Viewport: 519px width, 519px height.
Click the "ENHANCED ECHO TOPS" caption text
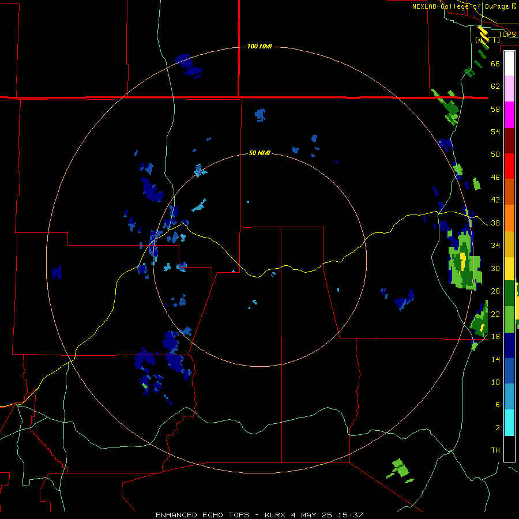[x=202, y=515]
